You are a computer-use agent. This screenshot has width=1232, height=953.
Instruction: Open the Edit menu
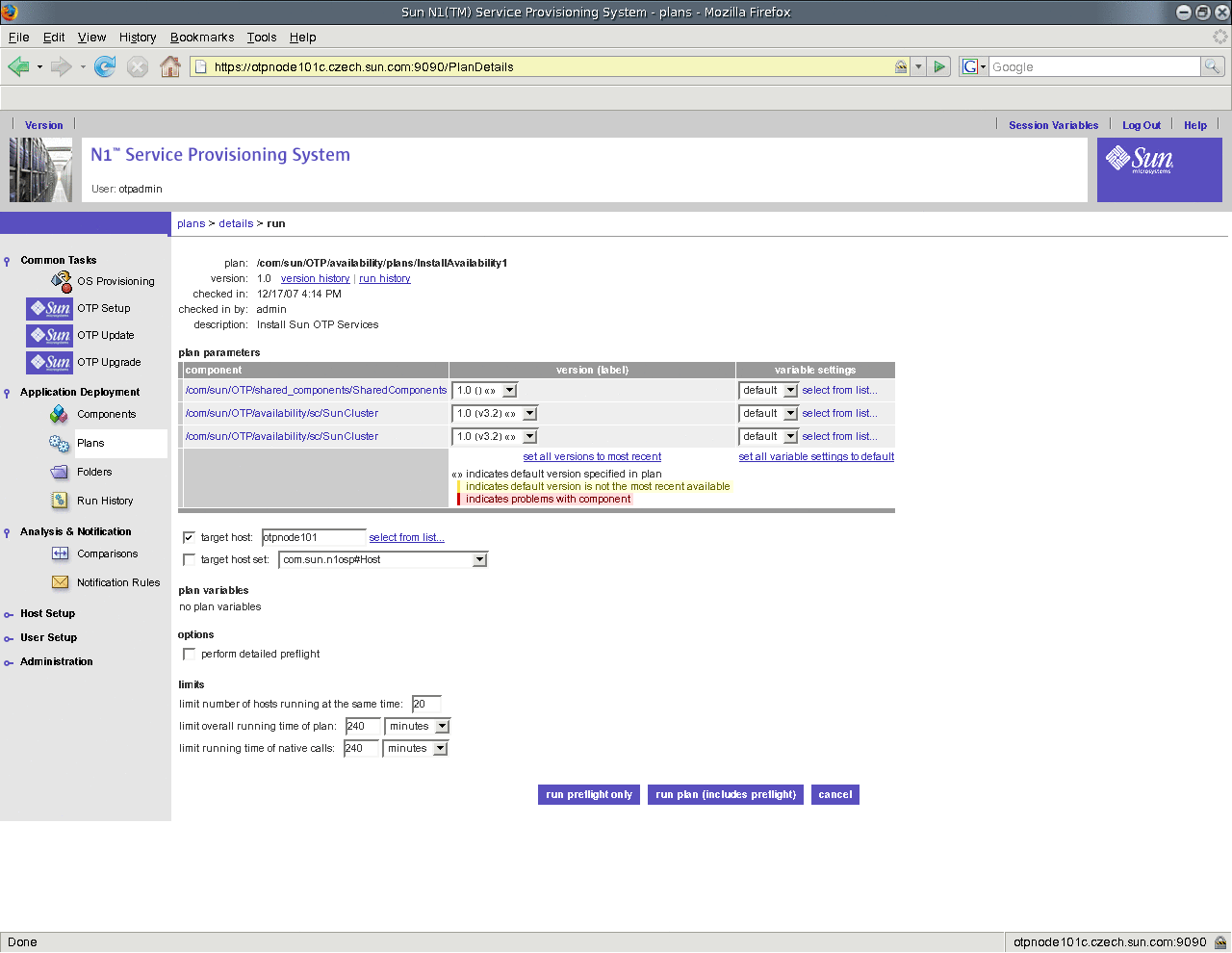tap(54, 38)
